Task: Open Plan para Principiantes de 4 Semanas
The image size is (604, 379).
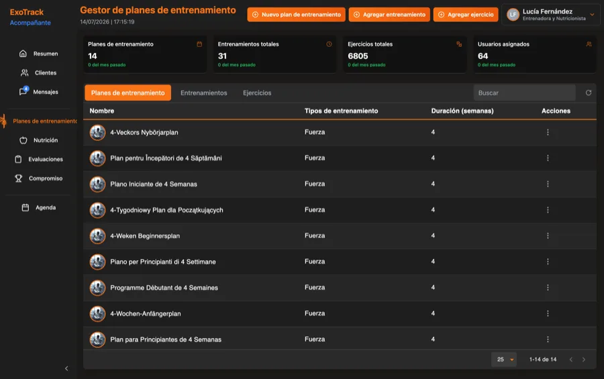Action: pyautogui.click(x=166, y=339)
